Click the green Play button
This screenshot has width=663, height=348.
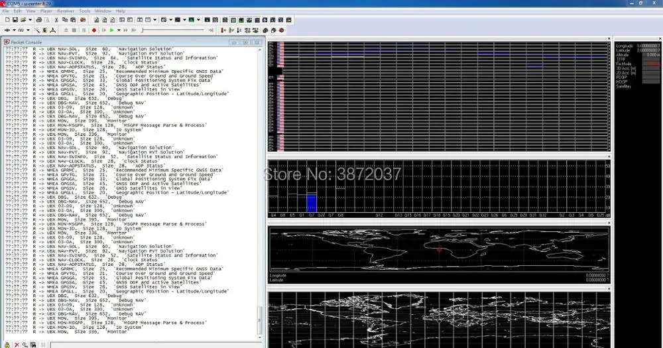coord(111,30)
